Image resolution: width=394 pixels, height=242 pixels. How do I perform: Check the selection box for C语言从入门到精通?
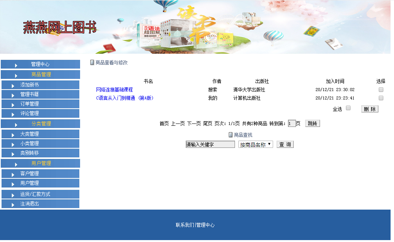click(x=381, y=98)
